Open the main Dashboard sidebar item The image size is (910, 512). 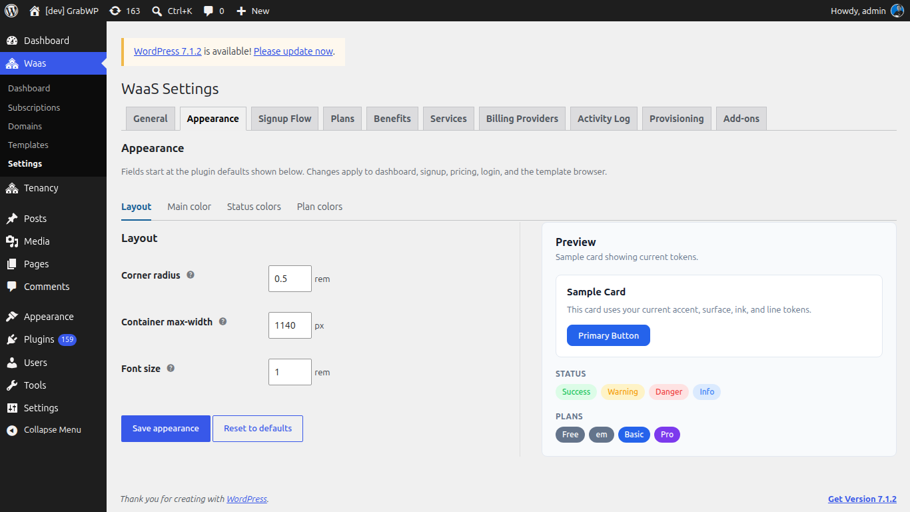pyautogui.click(x=53, y=41)
